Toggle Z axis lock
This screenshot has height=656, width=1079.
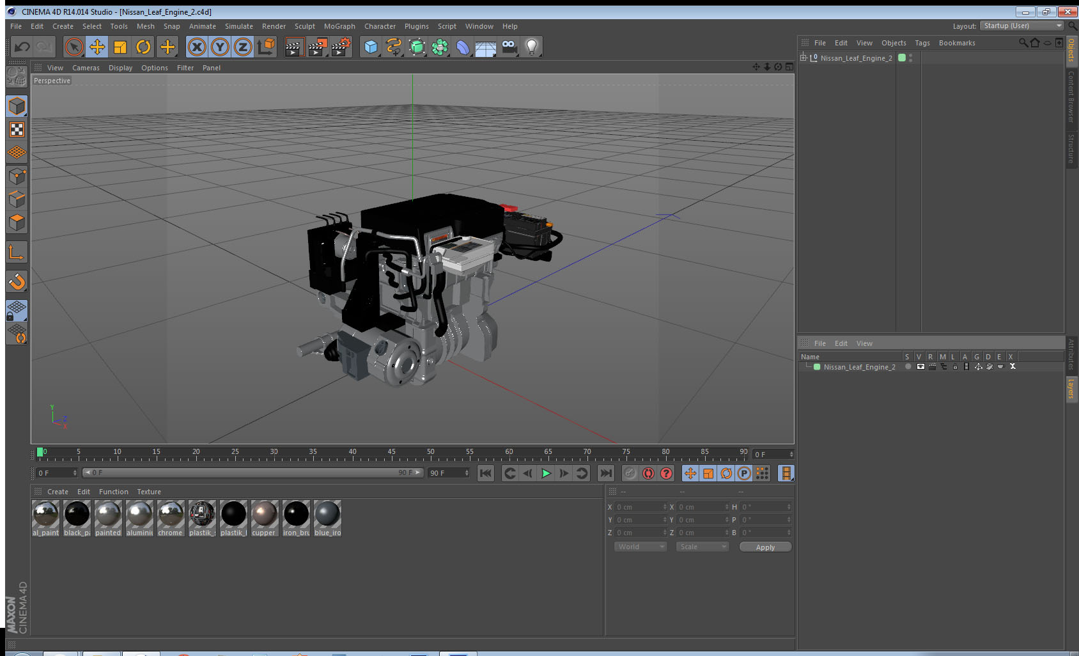243,47
